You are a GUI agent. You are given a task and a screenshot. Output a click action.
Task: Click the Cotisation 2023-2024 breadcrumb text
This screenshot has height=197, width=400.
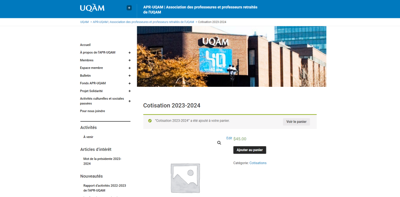212,22
